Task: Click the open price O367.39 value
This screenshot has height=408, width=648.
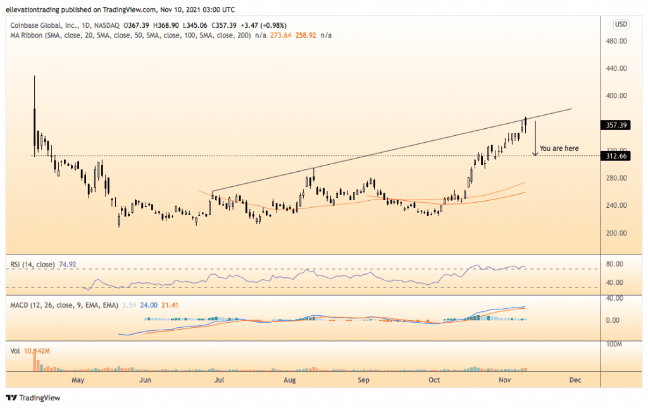Action: click(x=136, y=25)
